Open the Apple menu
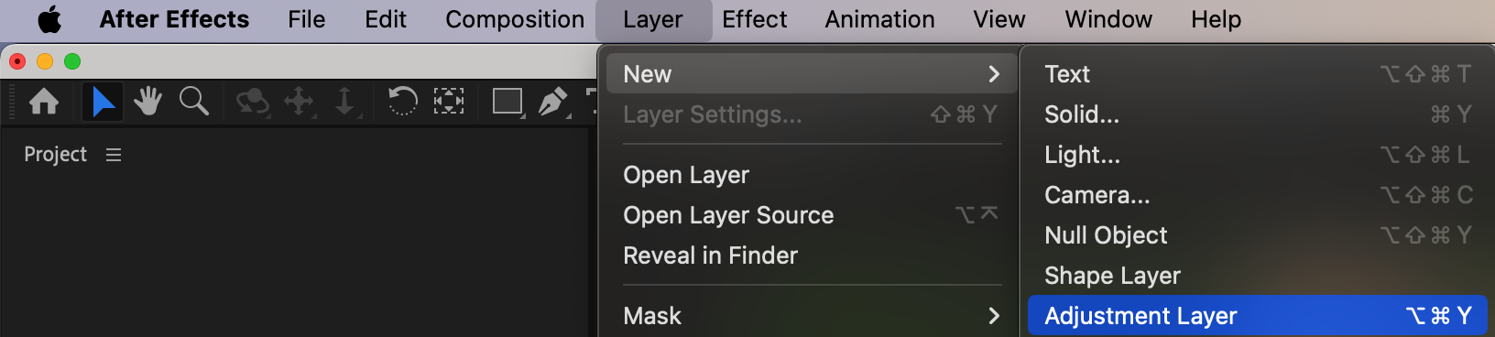Viewport: 1495px width, 337px height. [x=49, y=19]
